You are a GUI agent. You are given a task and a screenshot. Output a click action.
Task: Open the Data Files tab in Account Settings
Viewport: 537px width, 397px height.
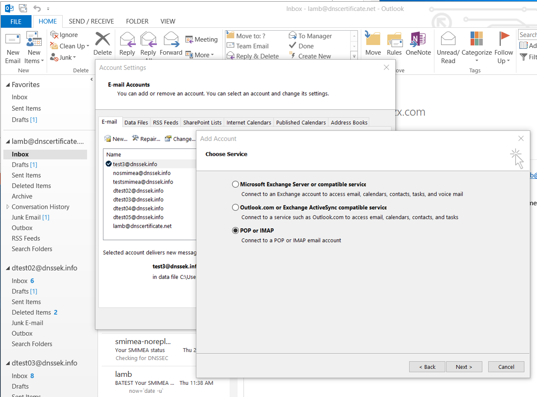136,122
